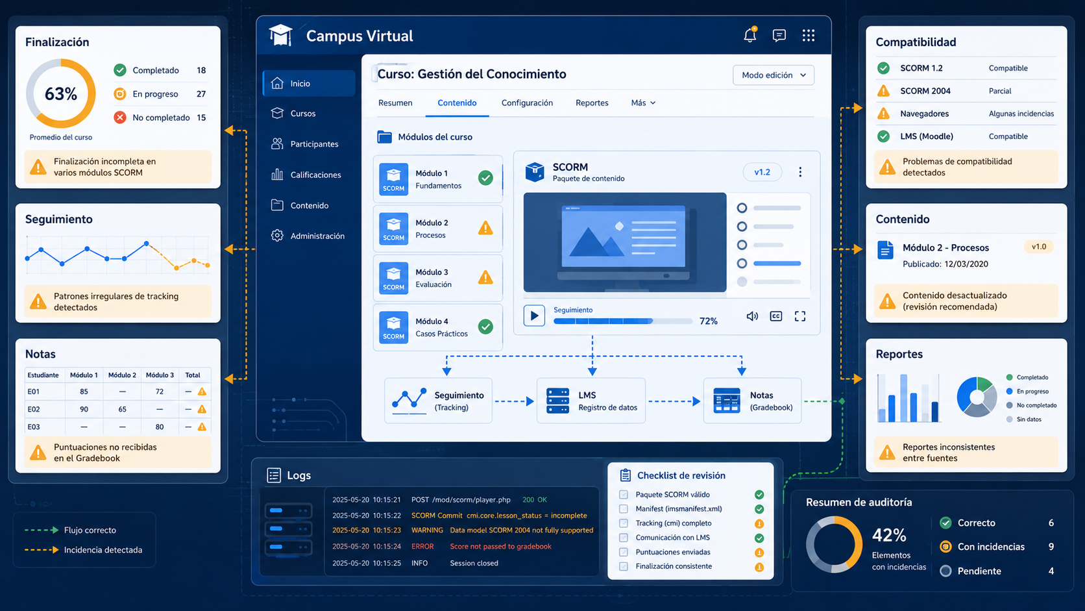Switch to the Contenido tab

tap(457, 103)
